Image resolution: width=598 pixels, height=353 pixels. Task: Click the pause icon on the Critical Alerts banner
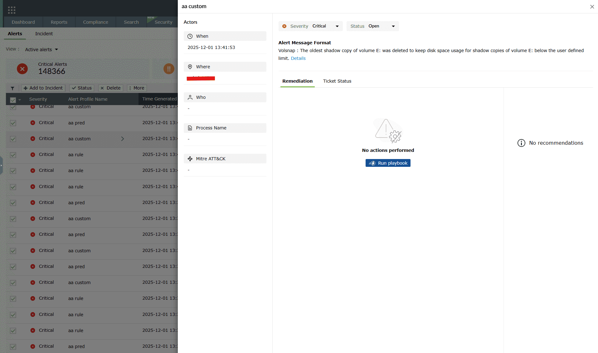169,69
